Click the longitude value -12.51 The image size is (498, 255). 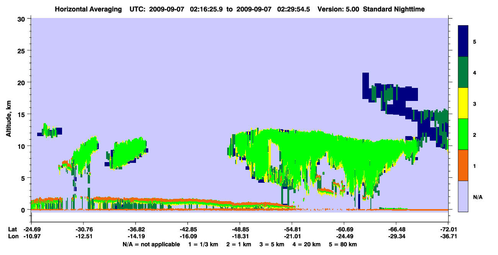[84, 236]
